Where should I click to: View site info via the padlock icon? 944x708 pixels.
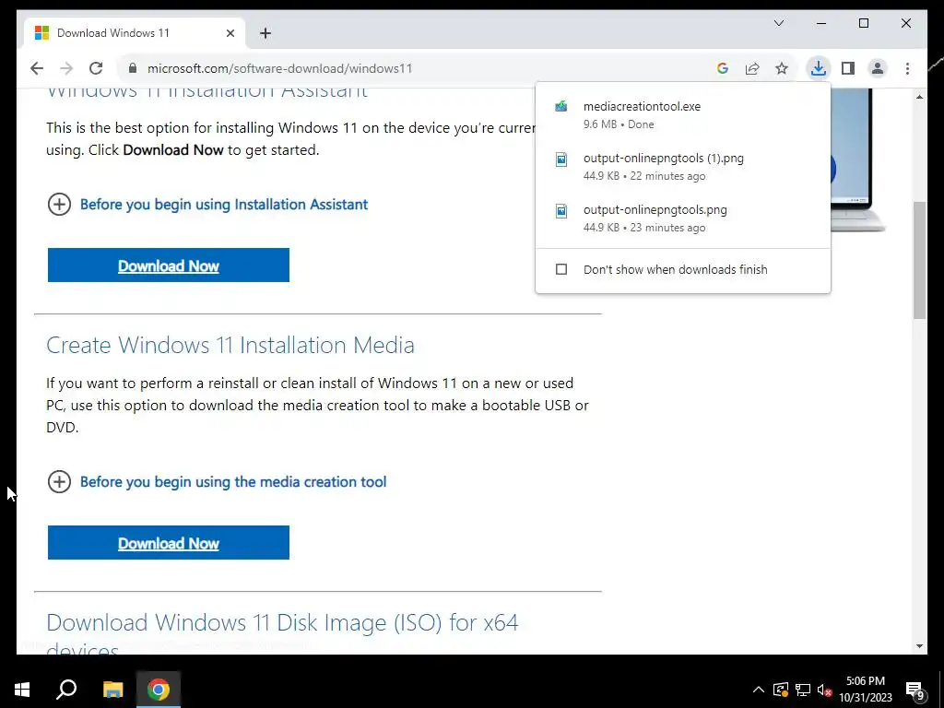pyautogui.click(x=133, y=68)
